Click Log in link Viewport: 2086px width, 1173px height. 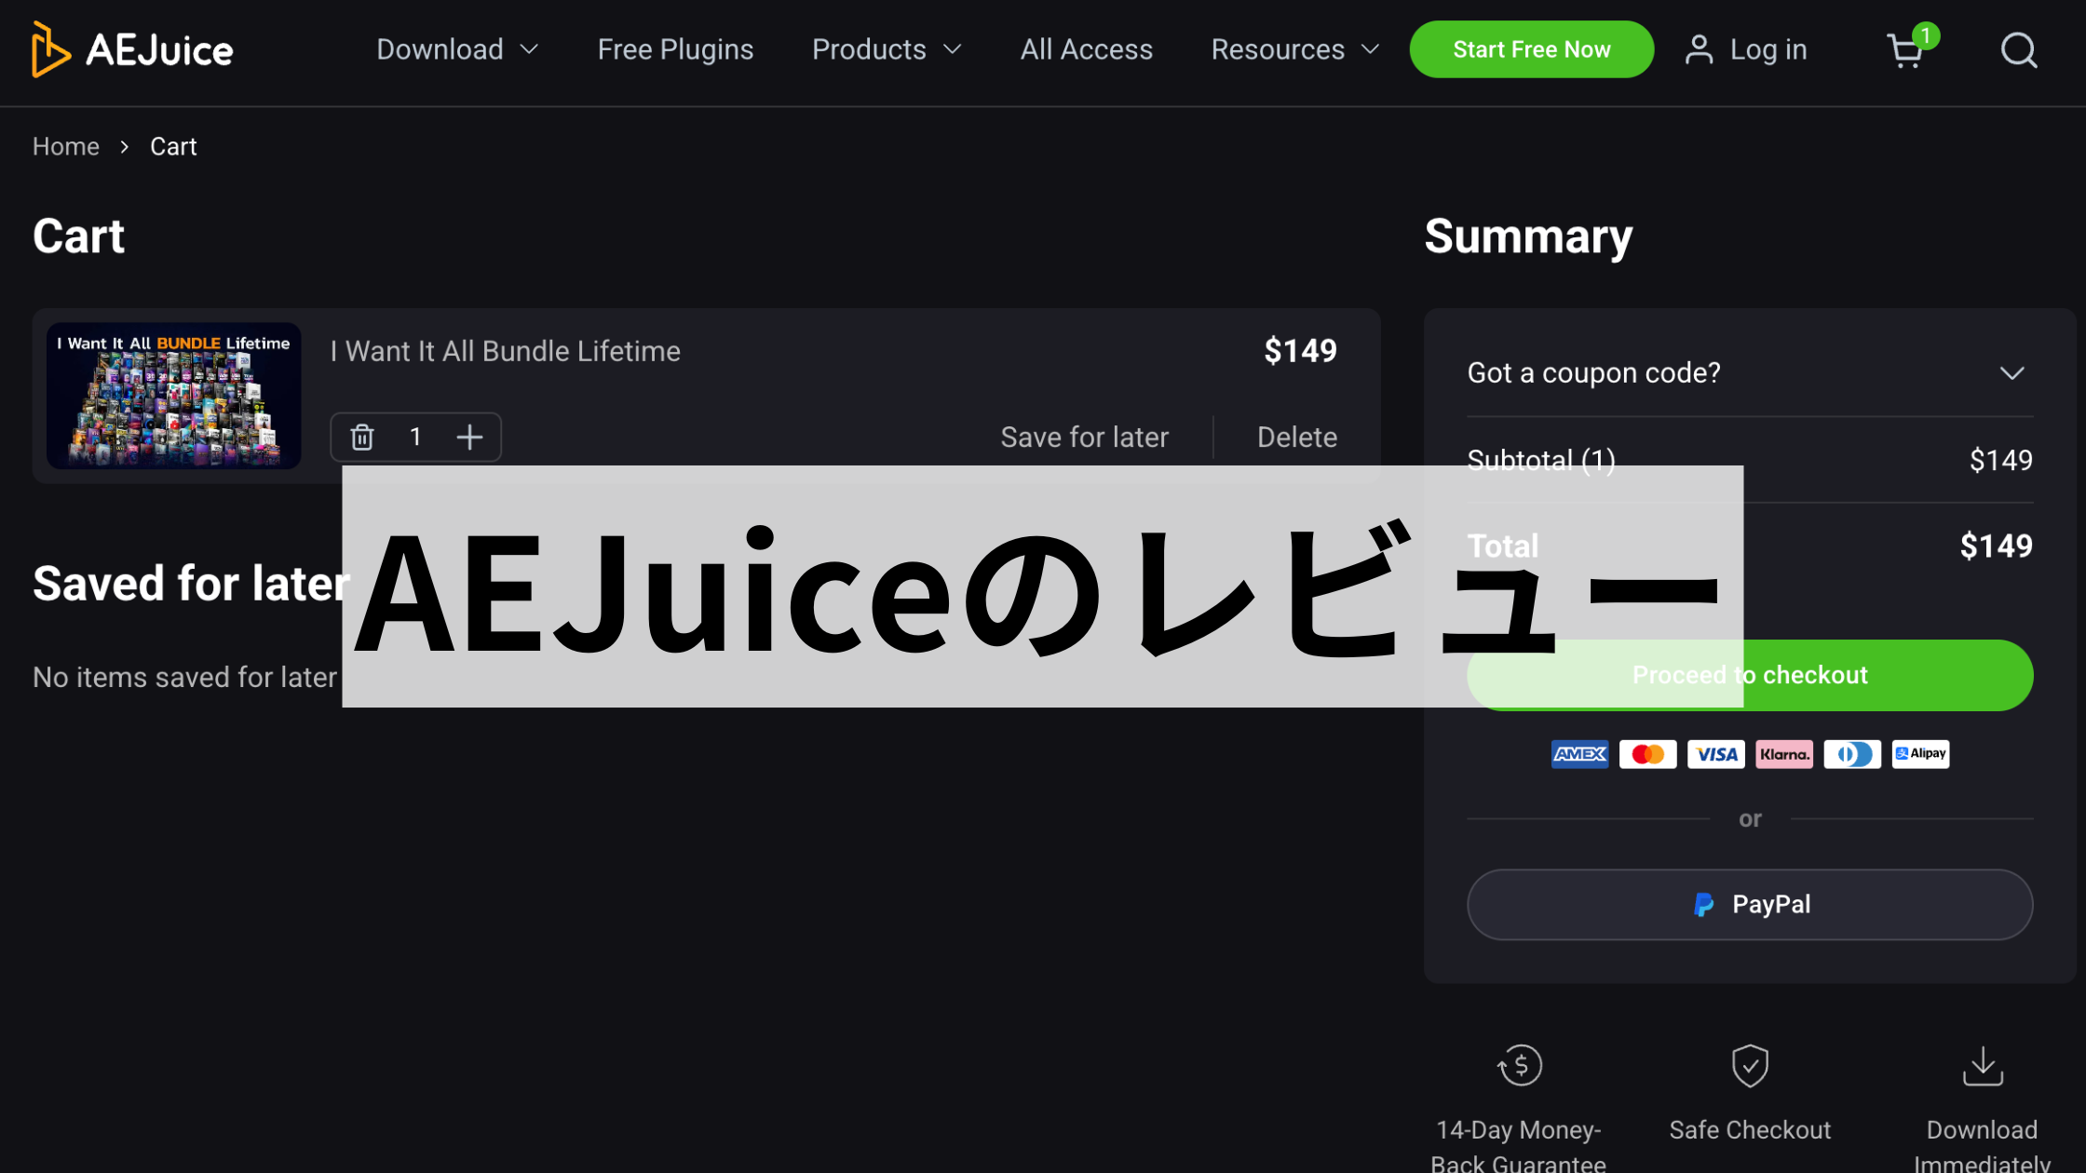click(1768, 49)
